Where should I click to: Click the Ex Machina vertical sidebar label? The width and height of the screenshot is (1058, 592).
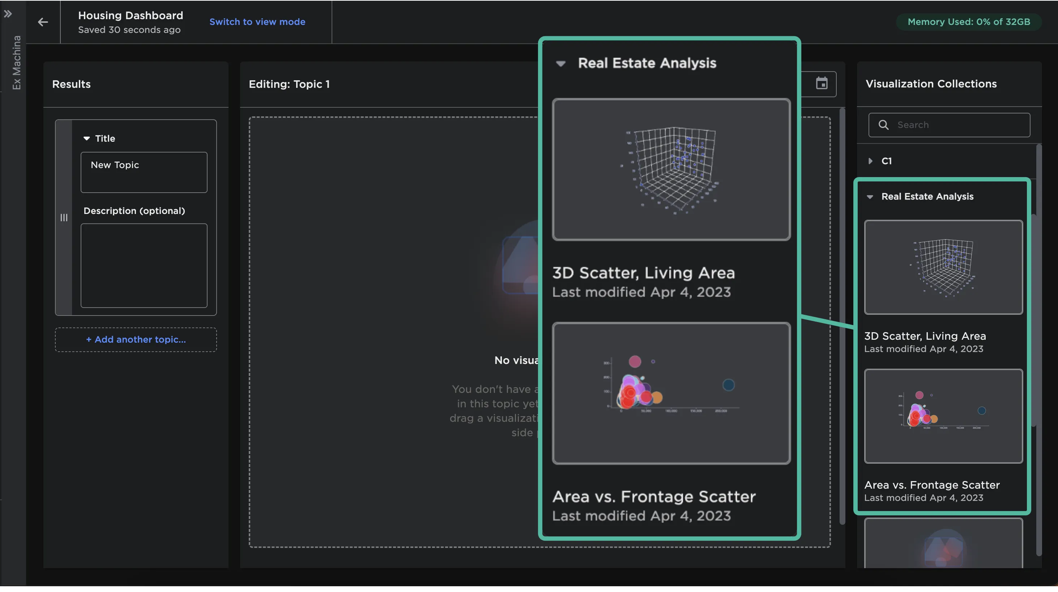(16, 63)
